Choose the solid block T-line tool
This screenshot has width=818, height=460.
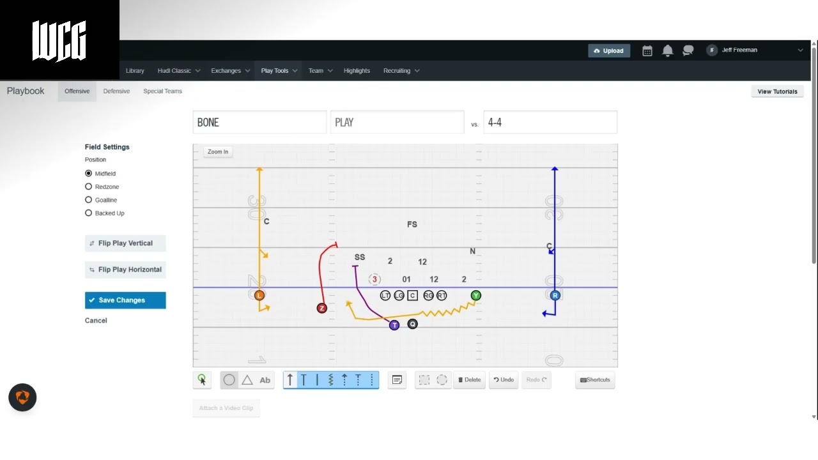304,380
